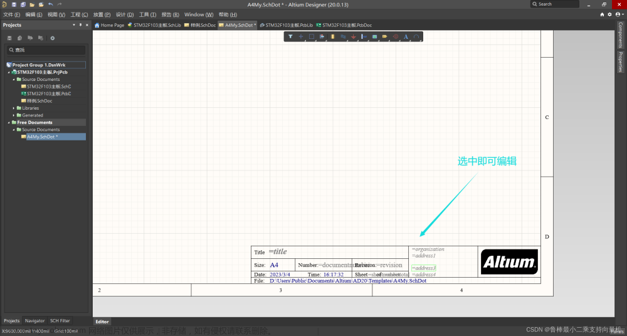Collapse the STM32F103主板.PrjPcb project node
This screenshot has width=627, height=336.
9,72
